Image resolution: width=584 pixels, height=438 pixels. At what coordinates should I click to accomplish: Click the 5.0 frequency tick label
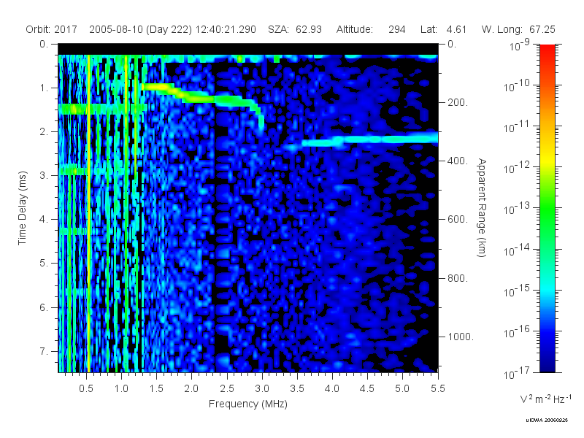[402, 389]
